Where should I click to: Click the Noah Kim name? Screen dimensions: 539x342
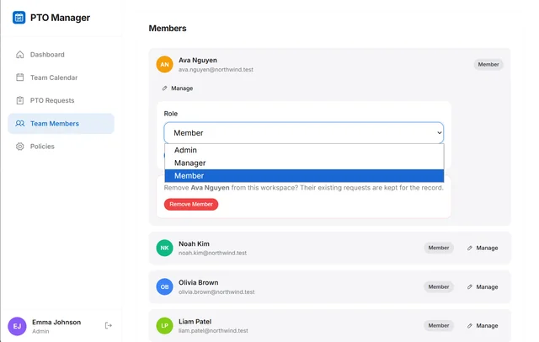194,243
